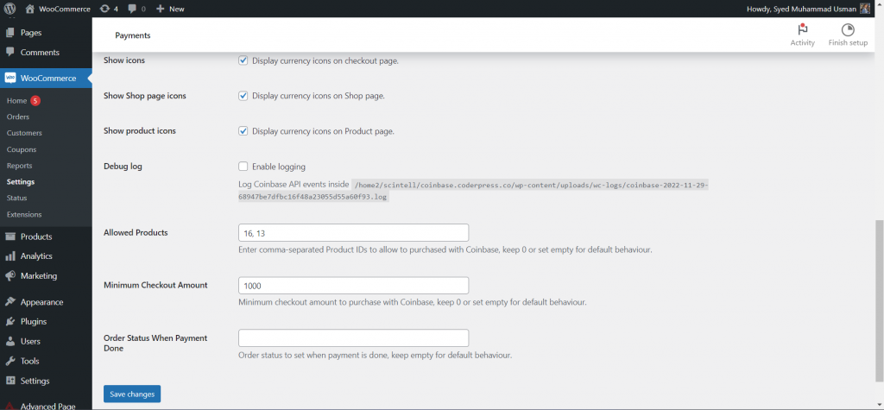Open the comments bubble icon in admin bar
This screenshot has height=410, width=884.
[x=133, y=8]
